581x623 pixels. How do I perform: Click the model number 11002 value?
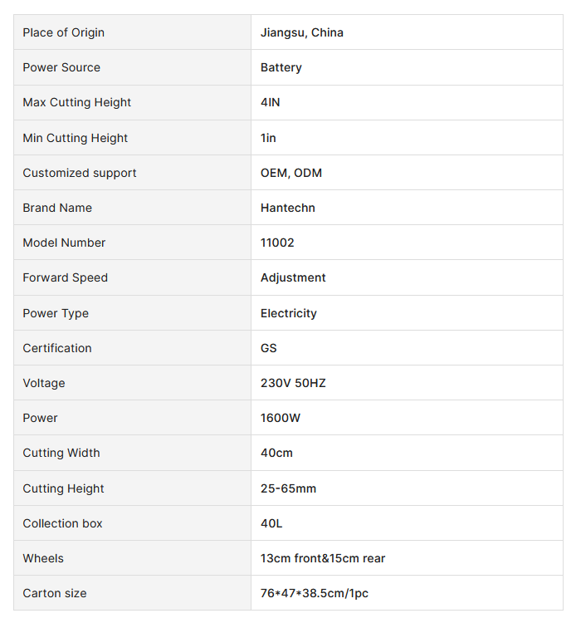point(277,243)
